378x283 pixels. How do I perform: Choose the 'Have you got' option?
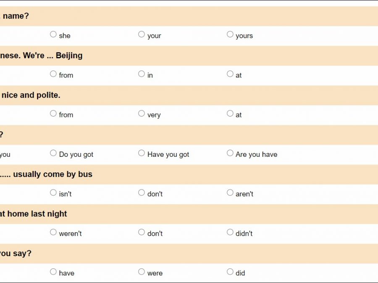pyautogui.click(x=142, y=153)
